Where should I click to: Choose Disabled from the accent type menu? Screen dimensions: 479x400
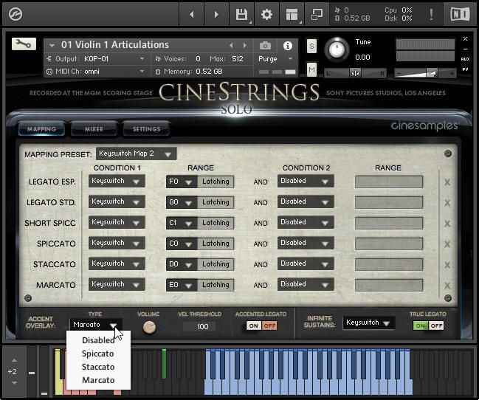tap(98, 340)
